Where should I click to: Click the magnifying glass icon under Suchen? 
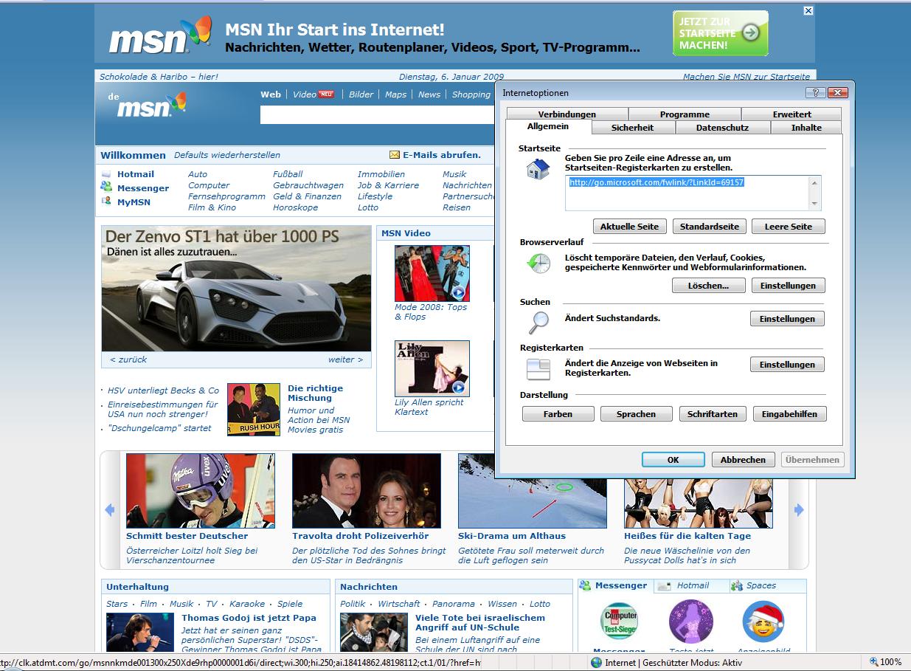point(538,323)
